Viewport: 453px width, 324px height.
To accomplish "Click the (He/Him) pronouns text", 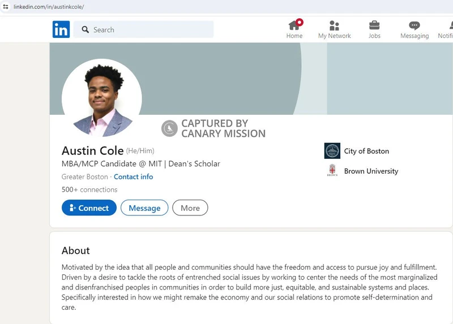I will click(140, 151).
